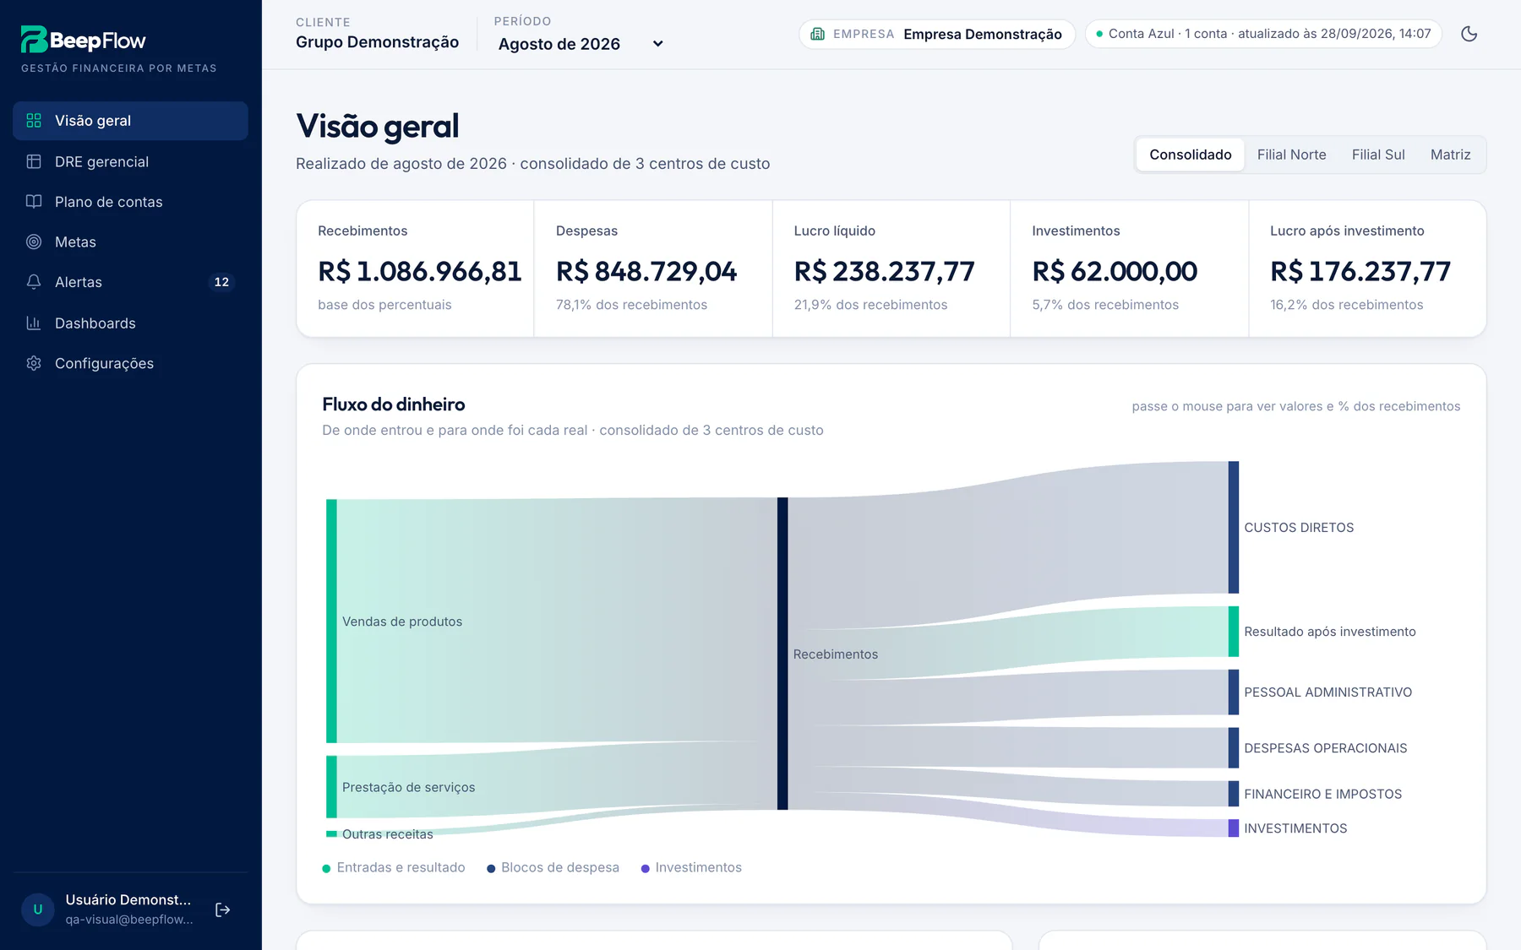Click the Metas target icon
Viewport: 1521px width, 950px height.
pos(34,242)
